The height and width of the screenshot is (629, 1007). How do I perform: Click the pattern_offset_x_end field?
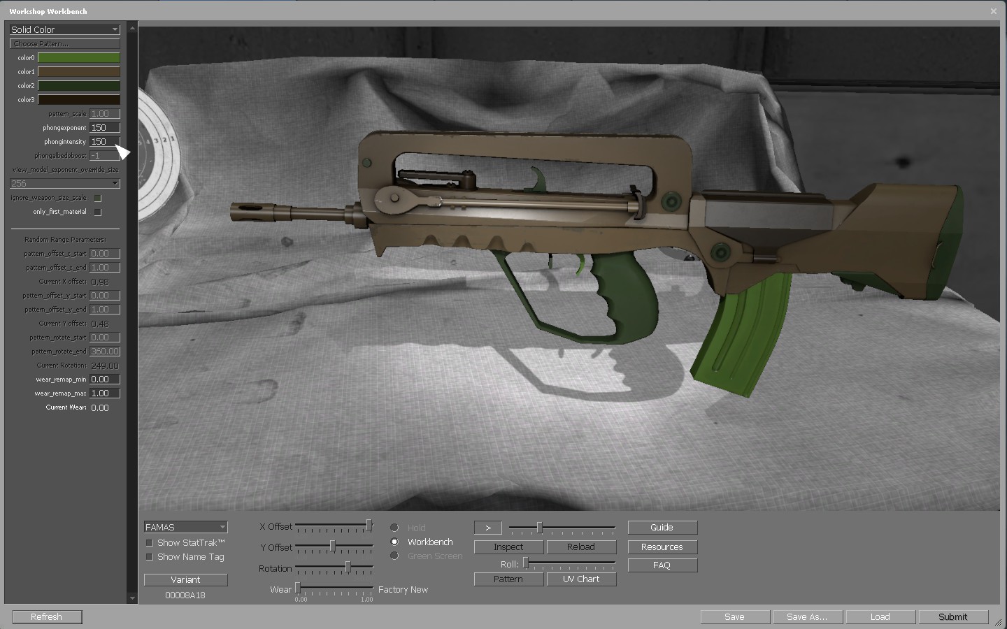pyautogui.click(x=105, y=267)
